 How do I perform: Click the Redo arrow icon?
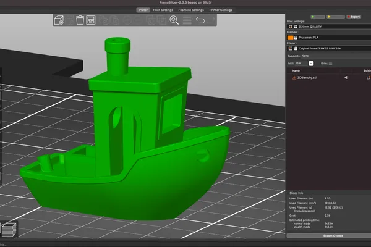coord(211,20)
